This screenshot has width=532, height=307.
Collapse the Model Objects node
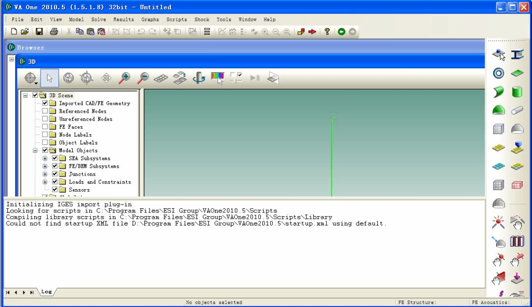35,150
